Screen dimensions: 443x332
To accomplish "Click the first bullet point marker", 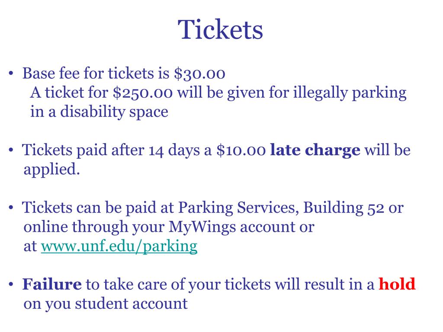I will coord(11,73).
